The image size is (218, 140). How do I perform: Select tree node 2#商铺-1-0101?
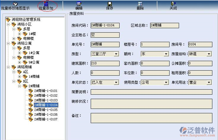[46, 91]
